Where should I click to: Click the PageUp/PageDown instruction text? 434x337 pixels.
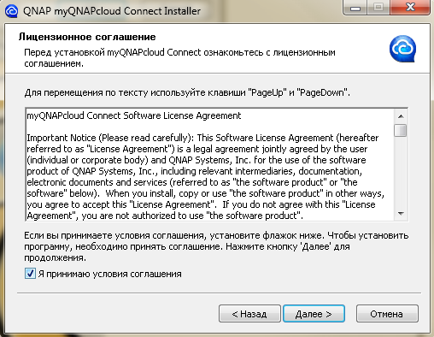pyautogui.click(x=187, y=92)
